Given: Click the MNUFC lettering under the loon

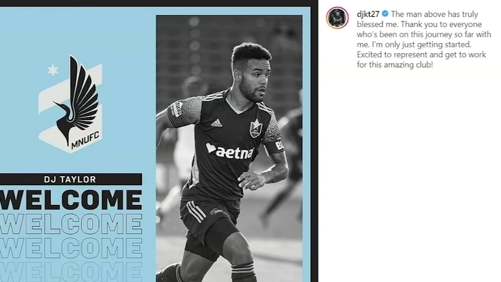Looking at the screenshot, I should [85, 140].
